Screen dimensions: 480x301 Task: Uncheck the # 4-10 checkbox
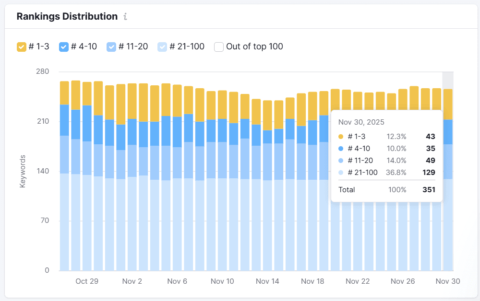click(x=64, y=47)
